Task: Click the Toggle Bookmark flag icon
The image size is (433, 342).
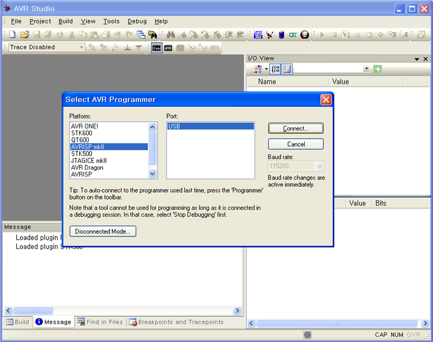Action: [182, 35]
